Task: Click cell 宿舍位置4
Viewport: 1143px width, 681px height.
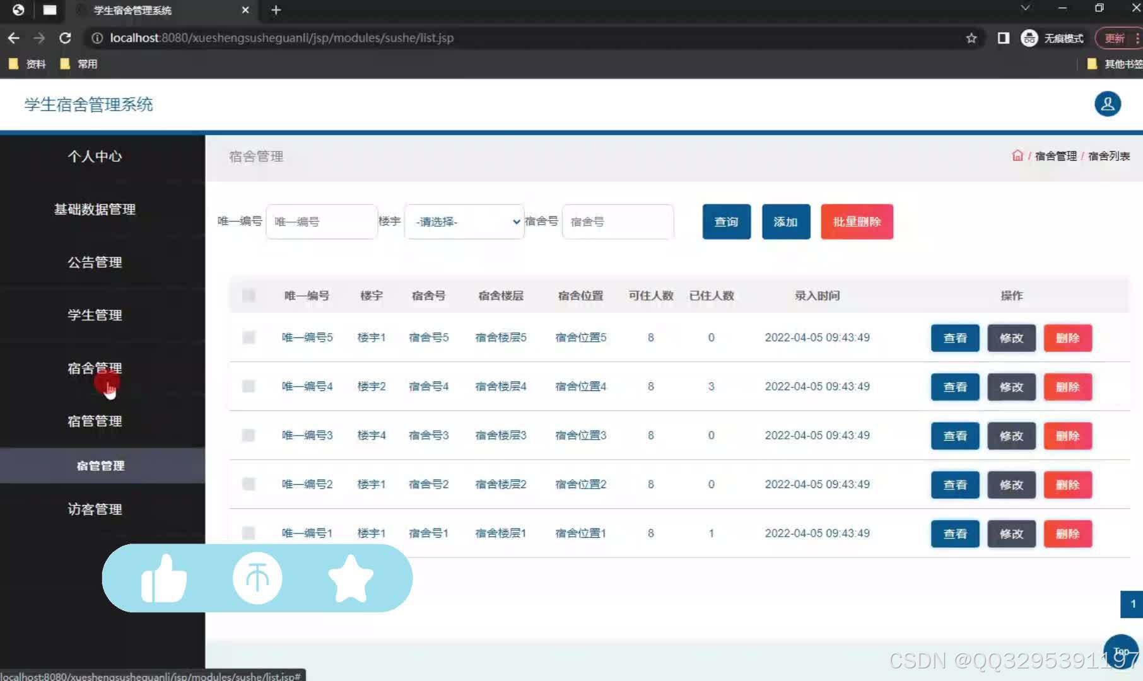Action: [x=580, y=386]
